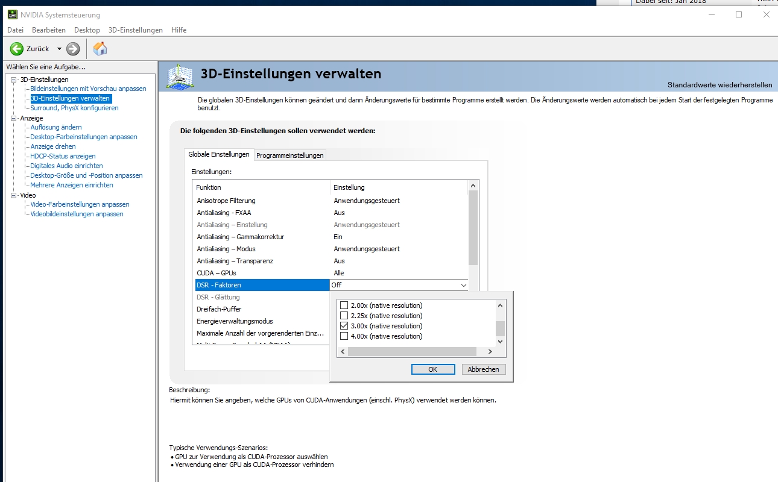Image resolution: width=778 pixels, height=482 pixels.
Task: Click the NVIDIA logo icon in the title bar
Action: point(12,14)
